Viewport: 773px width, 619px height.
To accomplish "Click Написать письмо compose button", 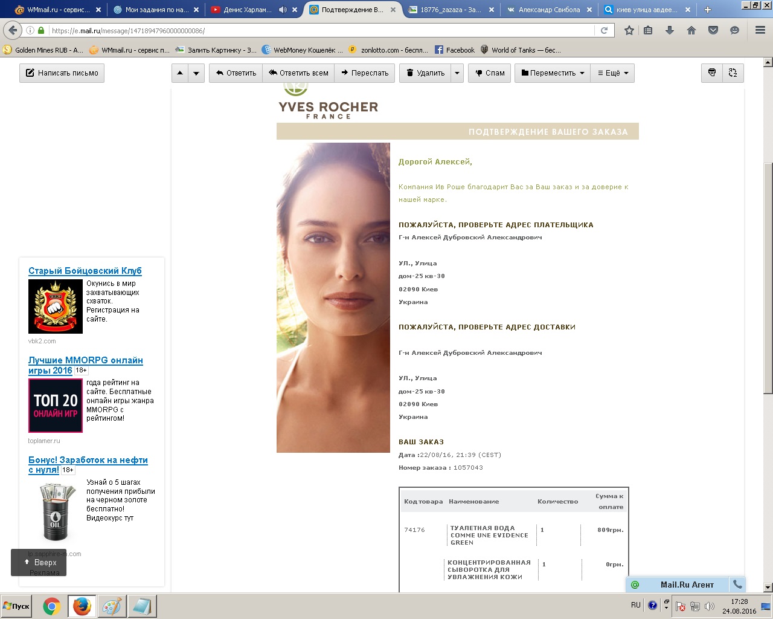I will click(x=62, y=73).
